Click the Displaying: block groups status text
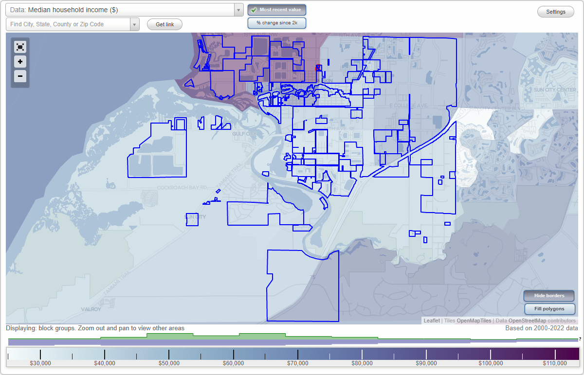The height and width of the screenshot is (375, 584). (95, 328)
